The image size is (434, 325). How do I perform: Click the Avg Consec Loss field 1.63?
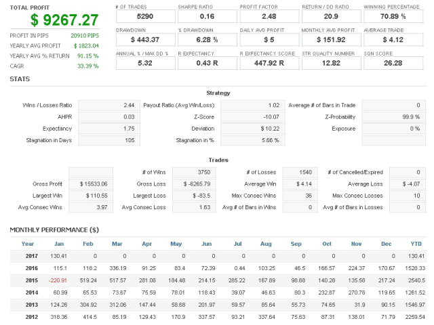pyautogui.click(x=194, y=208)
